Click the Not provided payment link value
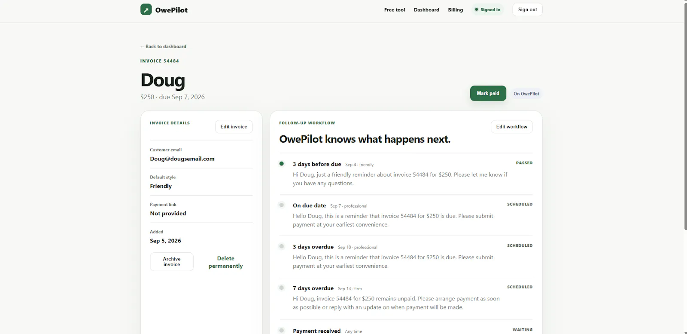687x334 pixels. [168, 213]
